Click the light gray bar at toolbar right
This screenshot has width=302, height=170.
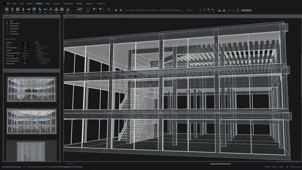[x=246, y=10]
